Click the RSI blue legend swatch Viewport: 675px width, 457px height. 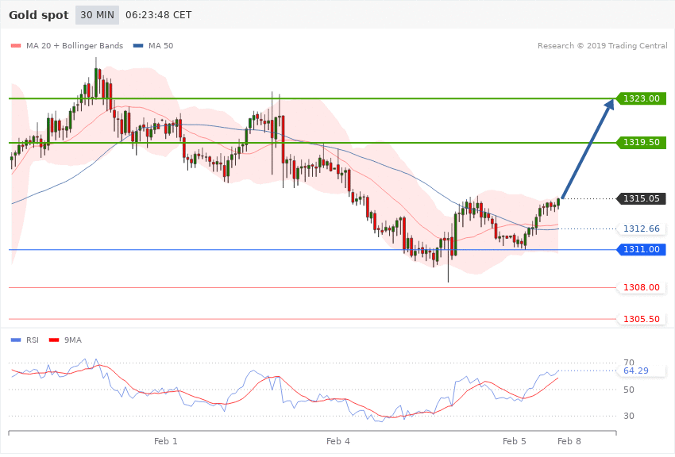click(x=16, y=340)
